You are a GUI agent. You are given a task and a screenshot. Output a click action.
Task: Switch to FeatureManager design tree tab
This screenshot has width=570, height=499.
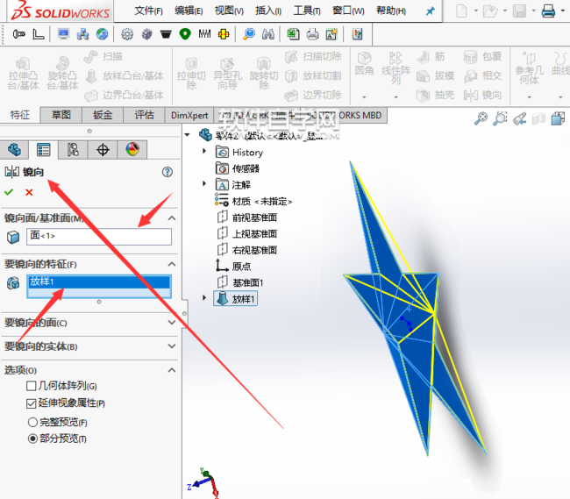click(x=15, y=150)
